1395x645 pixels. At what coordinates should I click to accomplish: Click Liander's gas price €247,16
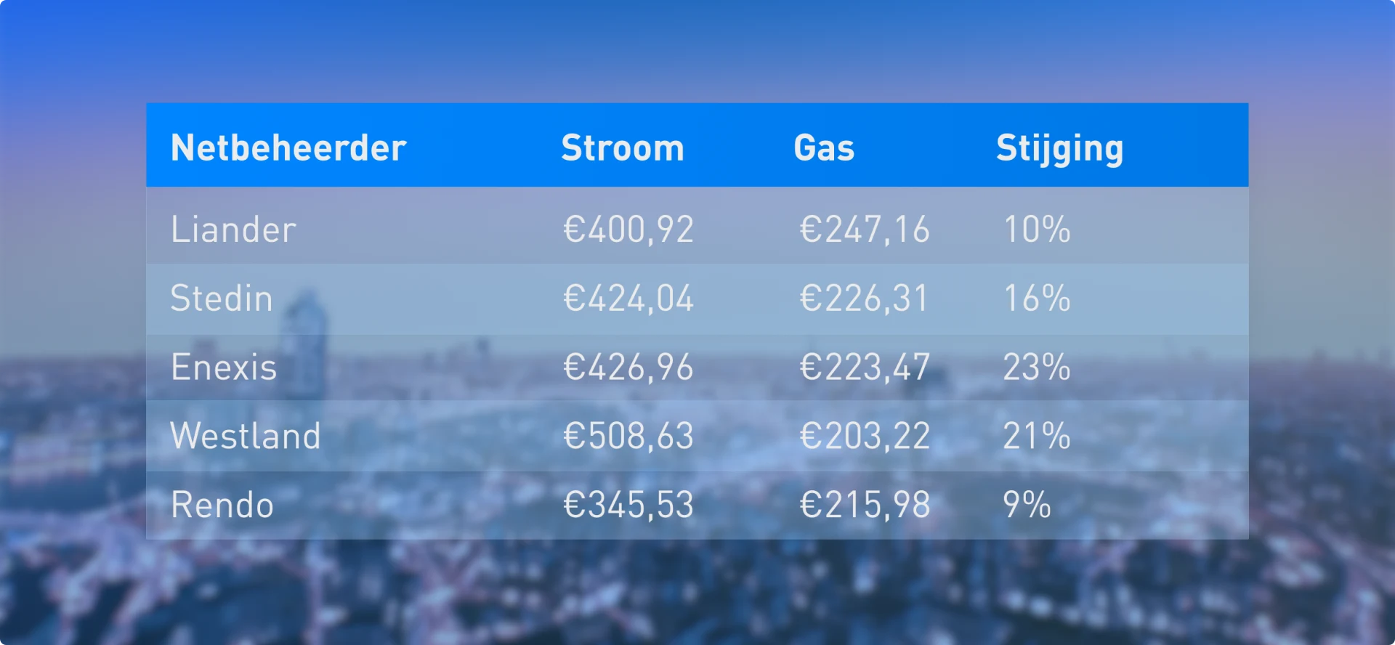[865, 230]
